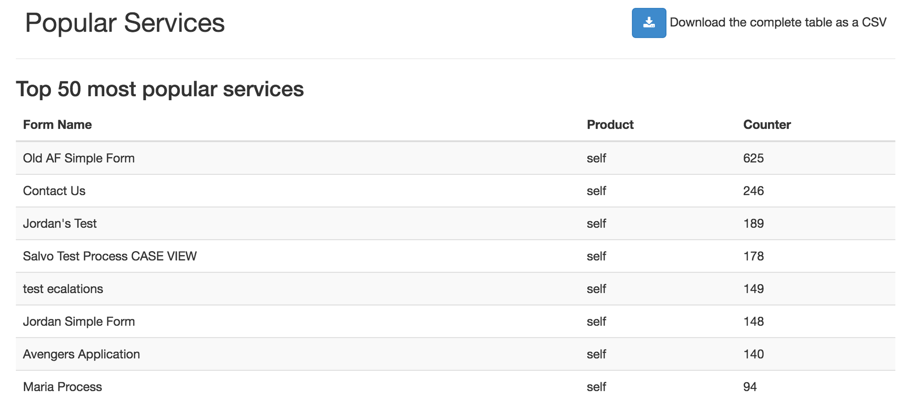Click the counter value 148
The image size is (921, 399).
pos(753,321)
